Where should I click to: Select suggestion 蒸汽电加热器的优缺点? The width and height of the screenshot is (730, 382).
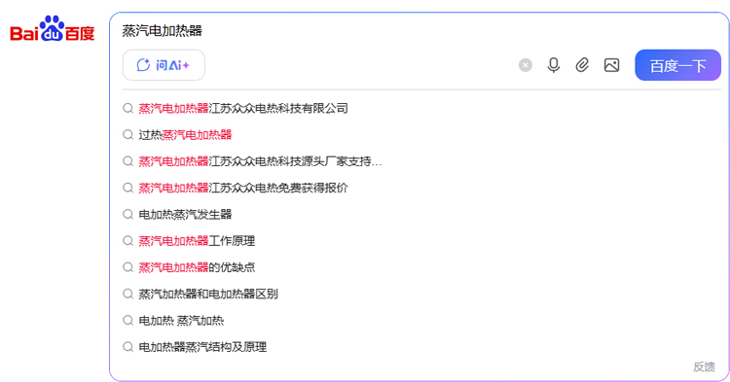[197, 267]
